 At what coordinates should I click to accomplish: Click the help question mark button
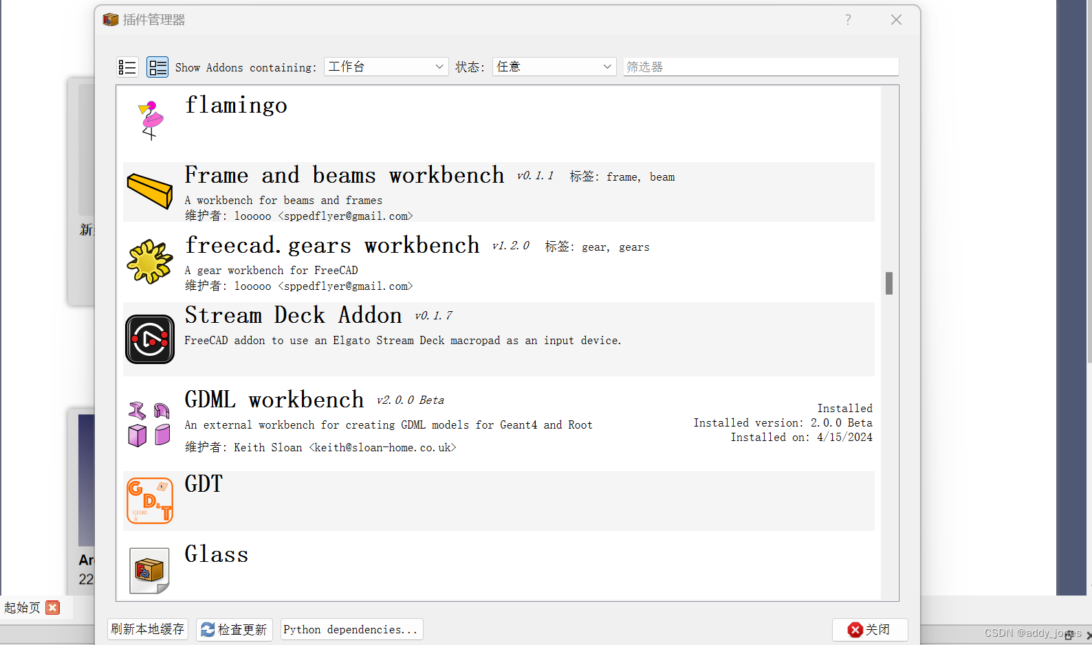pyautogui.click(x=848, y=20)
